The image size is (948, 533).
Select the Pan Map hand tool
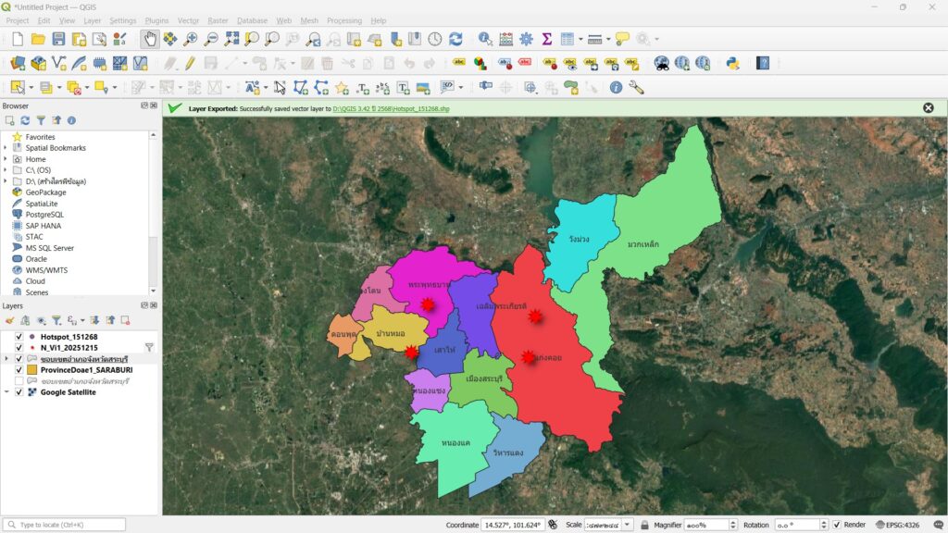[x=150, y=39]
